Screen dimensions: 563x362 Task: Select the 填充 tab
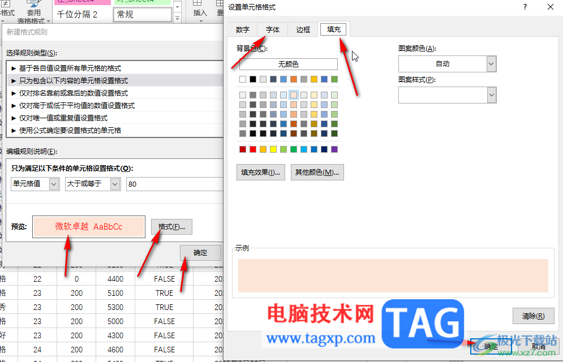334,29
